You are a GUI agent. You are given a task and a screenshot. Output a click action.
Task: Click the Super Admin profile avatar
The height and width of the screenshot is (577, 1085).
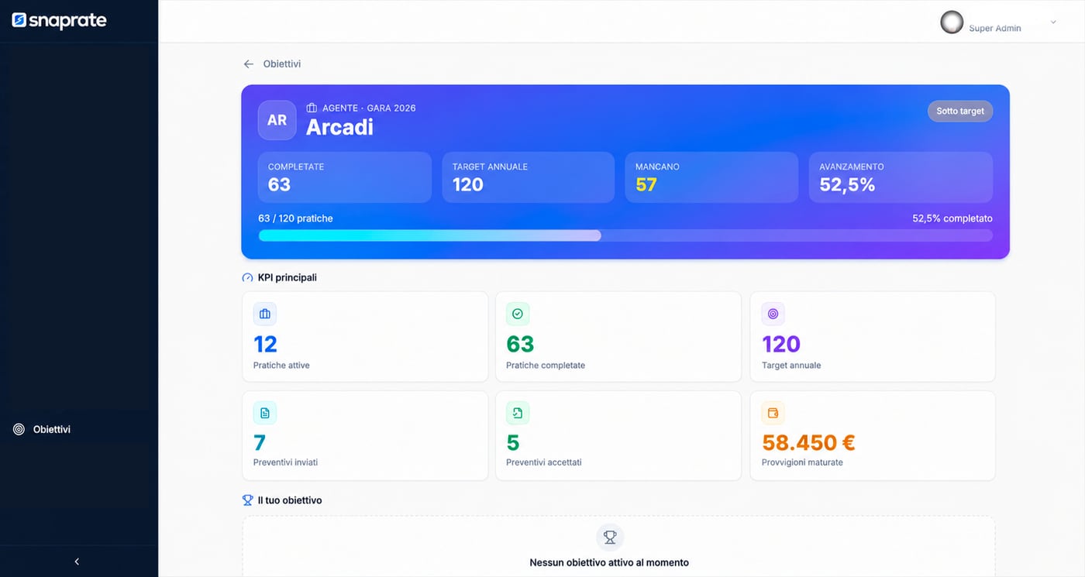coord(952,22)
